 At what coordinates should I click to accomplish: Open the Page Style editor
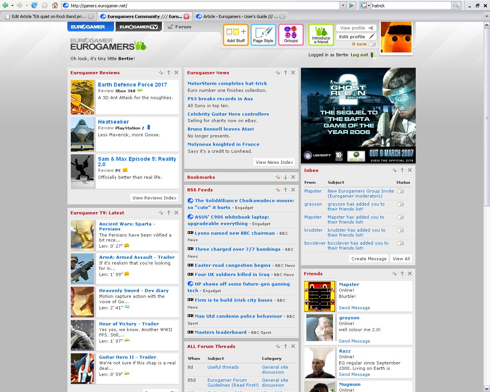click(x=263, y=35)
